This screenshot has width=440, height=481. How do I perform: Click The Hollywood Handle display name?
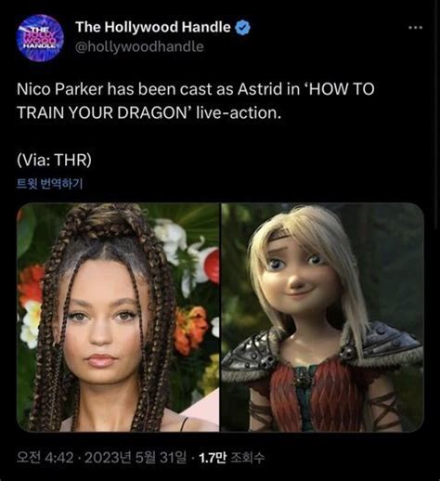pyautogui.click(x=153, y=27)
